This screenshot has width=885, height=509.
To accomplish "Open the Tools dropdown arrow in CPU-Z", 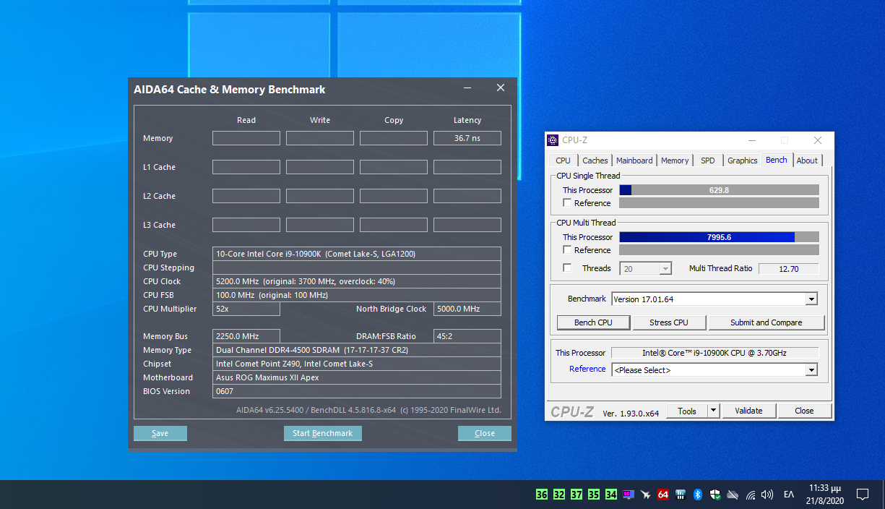I will point(713,411).
